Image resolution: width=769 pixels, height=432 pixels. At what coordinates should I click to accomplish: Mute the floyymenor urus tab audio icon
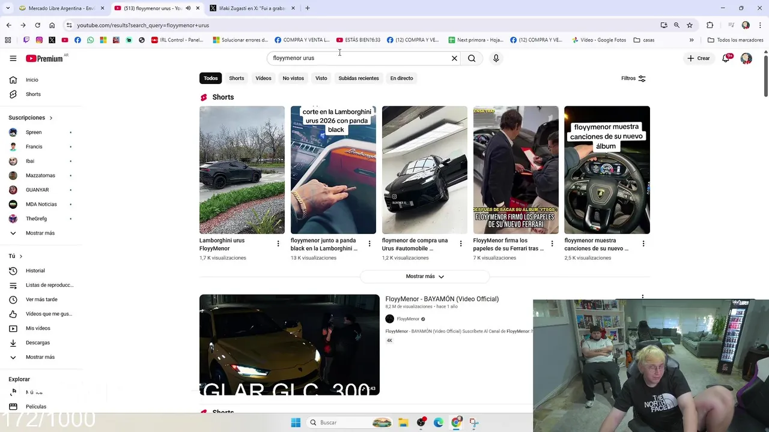tap(188, 8)
